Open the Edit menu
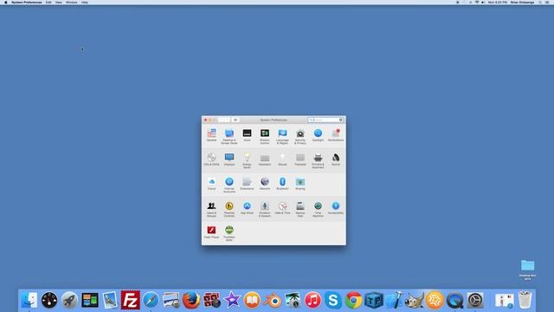The width and height of the screenshot is (554, 312). point(48,3)
